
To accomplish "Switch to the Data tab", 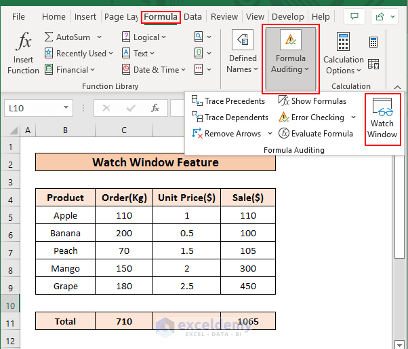I will click(192, 17).
